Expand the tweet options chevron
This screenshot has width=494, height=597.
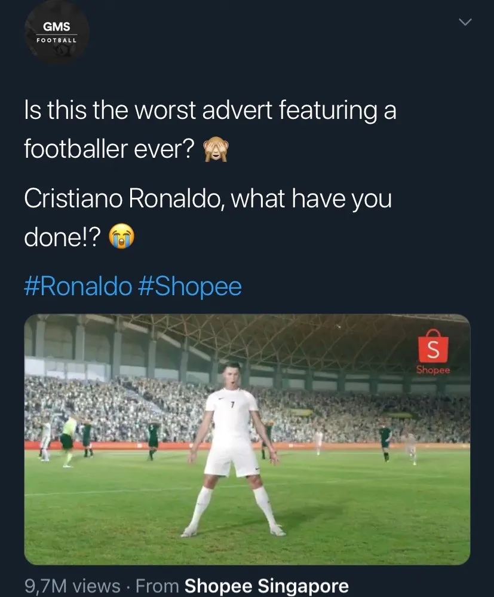coord(464,22)
